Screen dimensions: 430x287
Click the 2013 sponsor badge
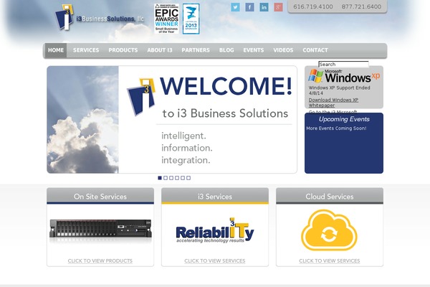click(x=191, y=19)
